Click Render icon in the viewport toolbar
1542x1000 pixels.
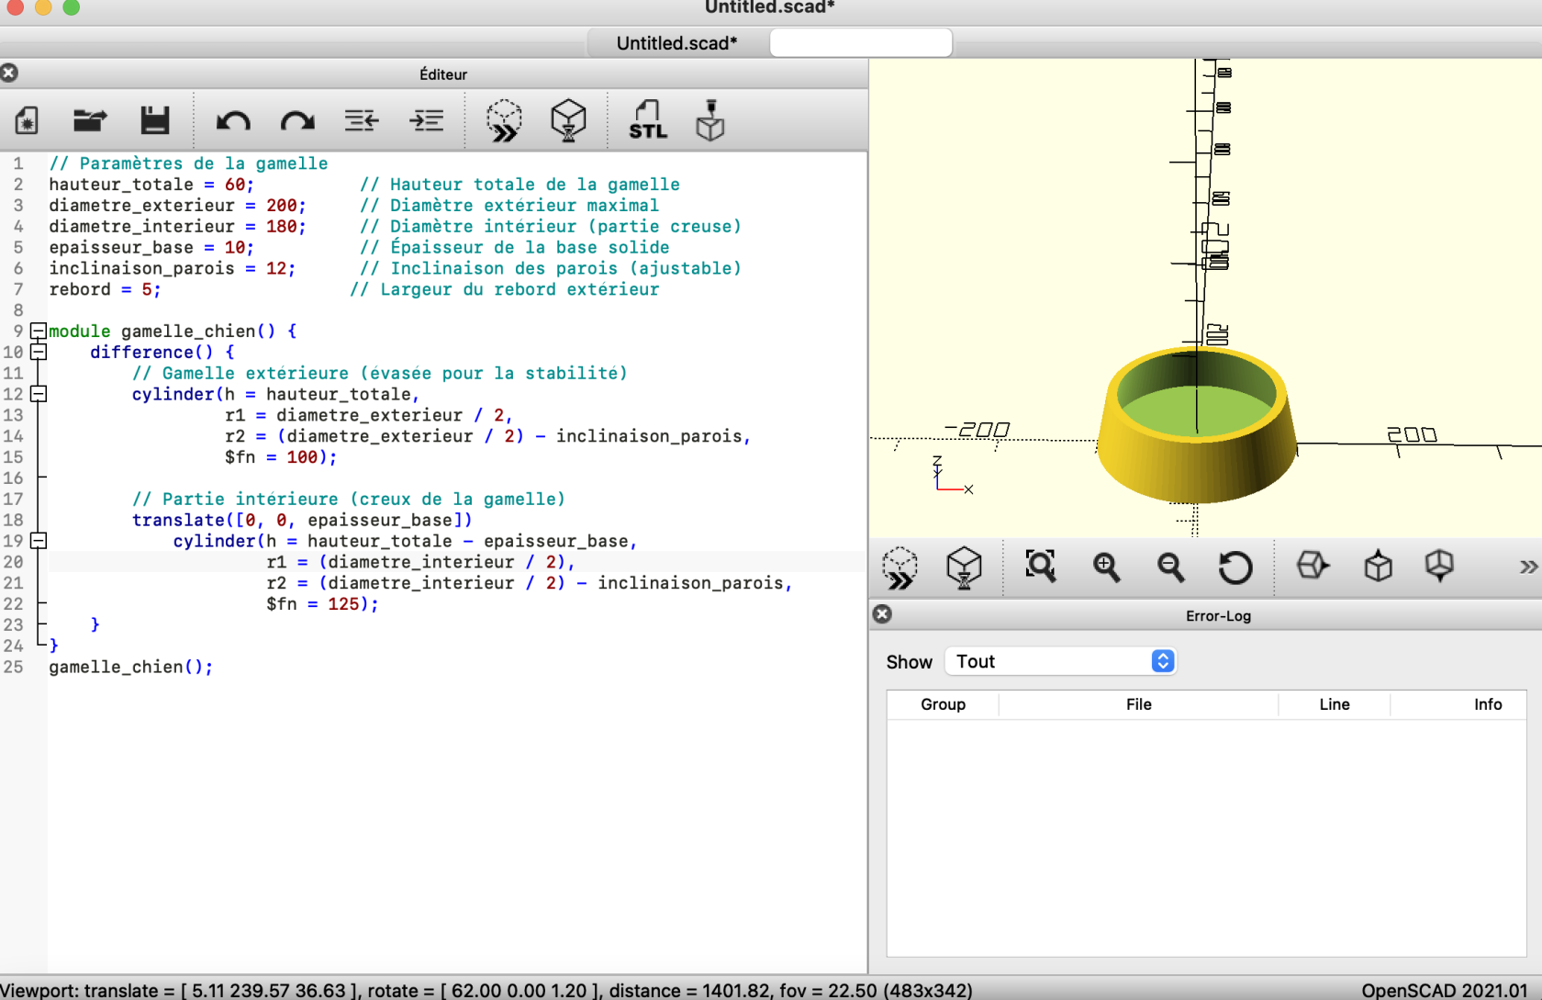point(964,567)
